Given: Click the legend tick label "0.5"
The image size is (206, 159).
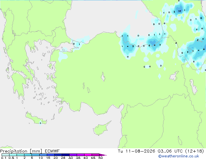Looking at the screenshot, I should tap(11, 158).
